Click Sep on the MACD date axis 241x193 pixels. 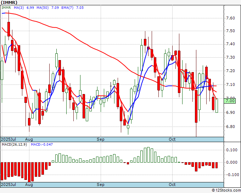101,185
